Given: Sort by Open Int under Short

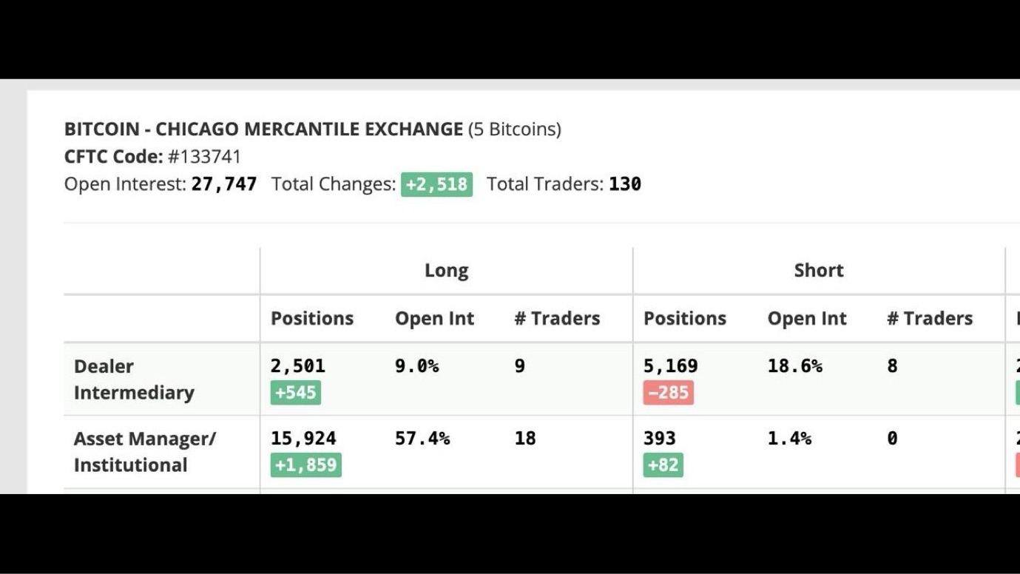Looking at the screenshot, I should tap(807, 319).
